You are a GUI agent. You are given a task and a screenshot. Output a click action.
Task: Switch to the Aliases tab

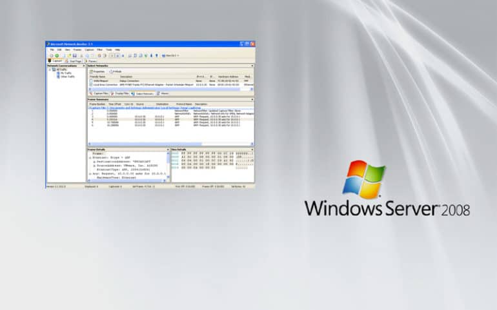coord(163,93)
